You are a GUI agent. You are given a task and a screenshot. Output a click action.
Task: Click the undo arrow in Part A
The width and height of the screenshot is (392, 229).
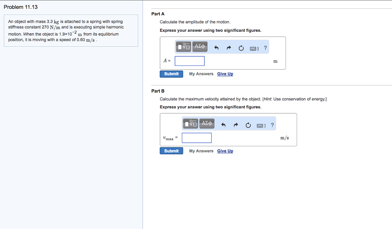coord(216,48)
